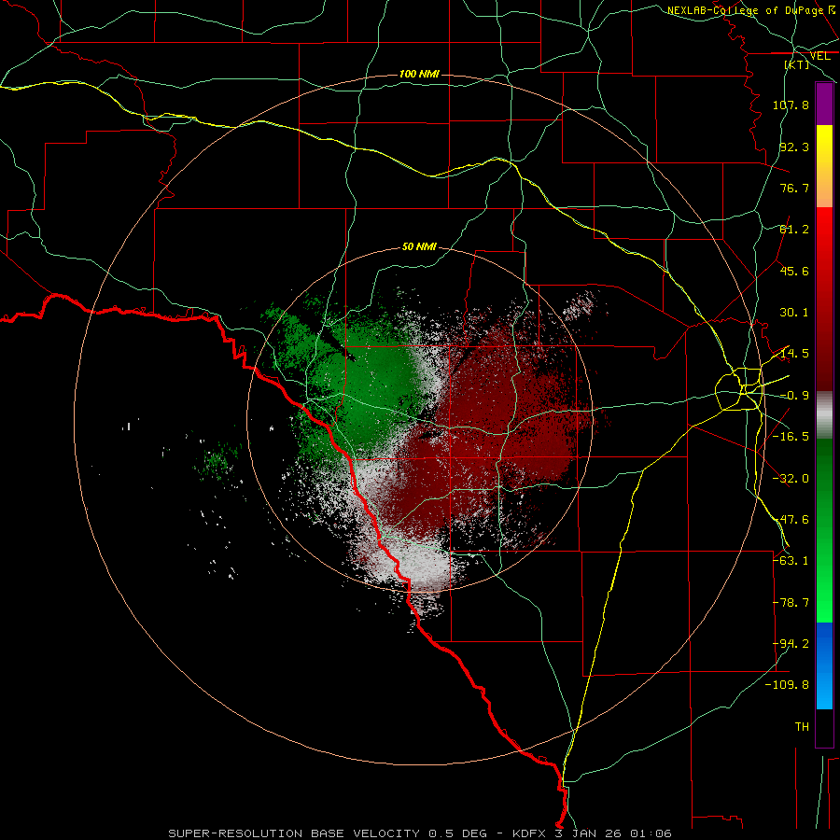
Task: Click the [KT] units label
Action: point(797,64)
